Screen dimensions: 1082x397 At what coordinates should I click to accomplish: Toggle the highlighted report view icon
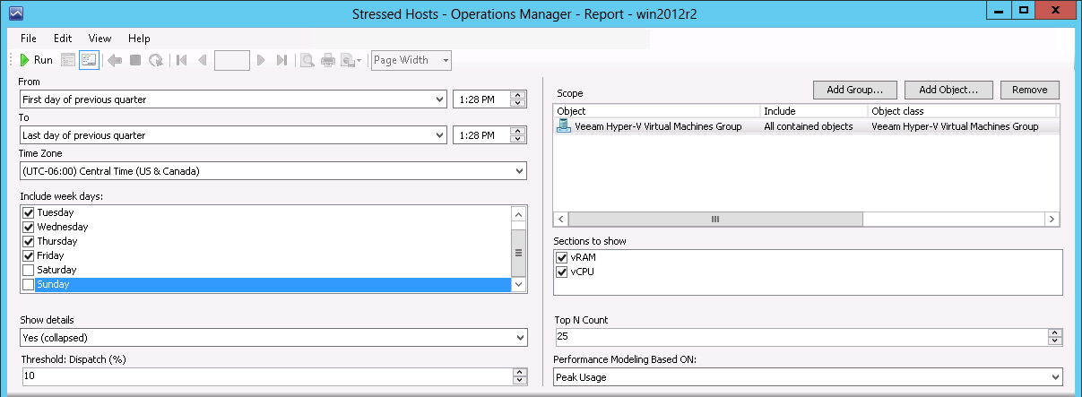(89, 60)
